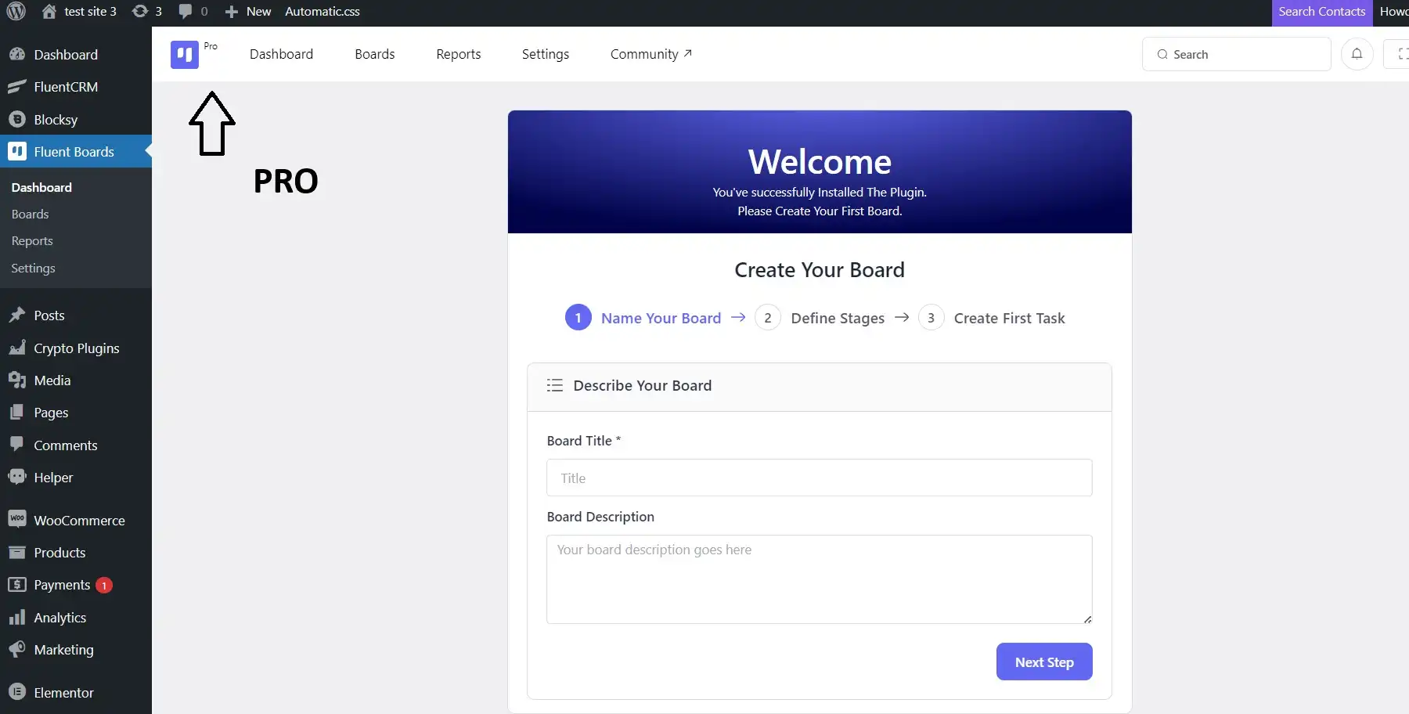Open Marketing in the sidebar
This screenshot has width=1409, height=714.
[76, 650]
